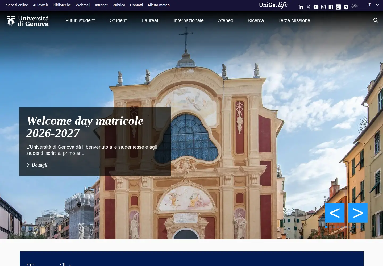Open the Webmail link

(83, 5)
